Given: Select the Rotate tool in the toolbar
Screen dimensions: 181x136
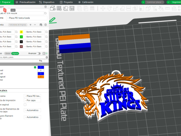Looking at the screenshot, I should tap(109, 8).
